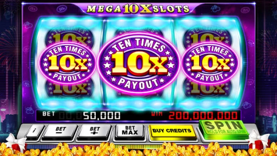Click the gold coin pile at bottom center

tap(138, 150)
